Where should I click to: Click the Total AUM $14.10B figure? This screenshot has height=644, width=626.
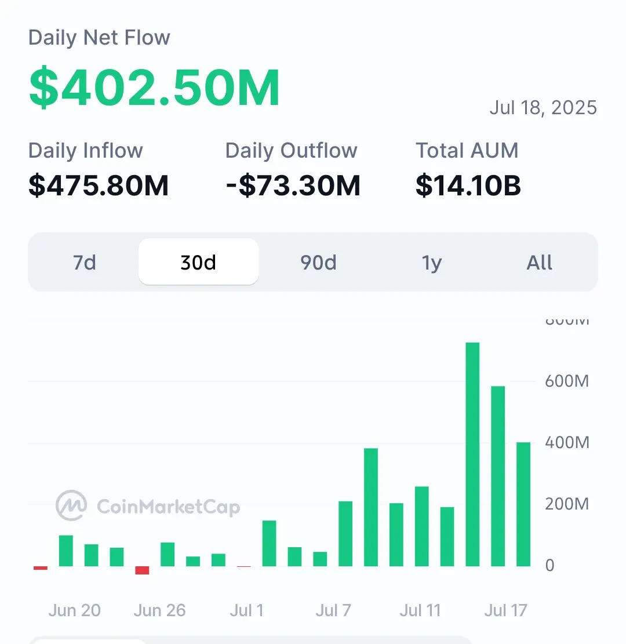pyautogui.click(x=468, y=185)
